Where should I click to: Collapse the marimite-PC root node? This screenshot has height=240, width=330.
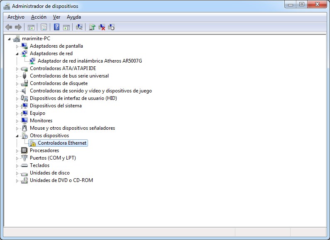pos(9,39)
